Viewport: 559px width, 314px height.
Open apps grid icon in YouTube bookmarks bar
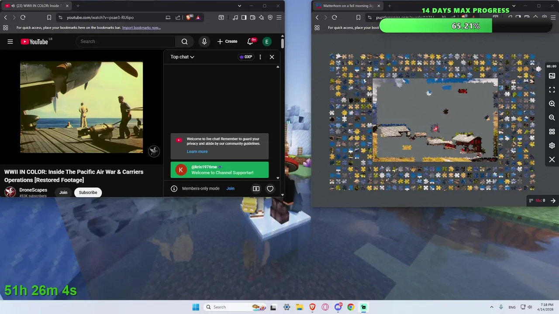click(5, 27)
